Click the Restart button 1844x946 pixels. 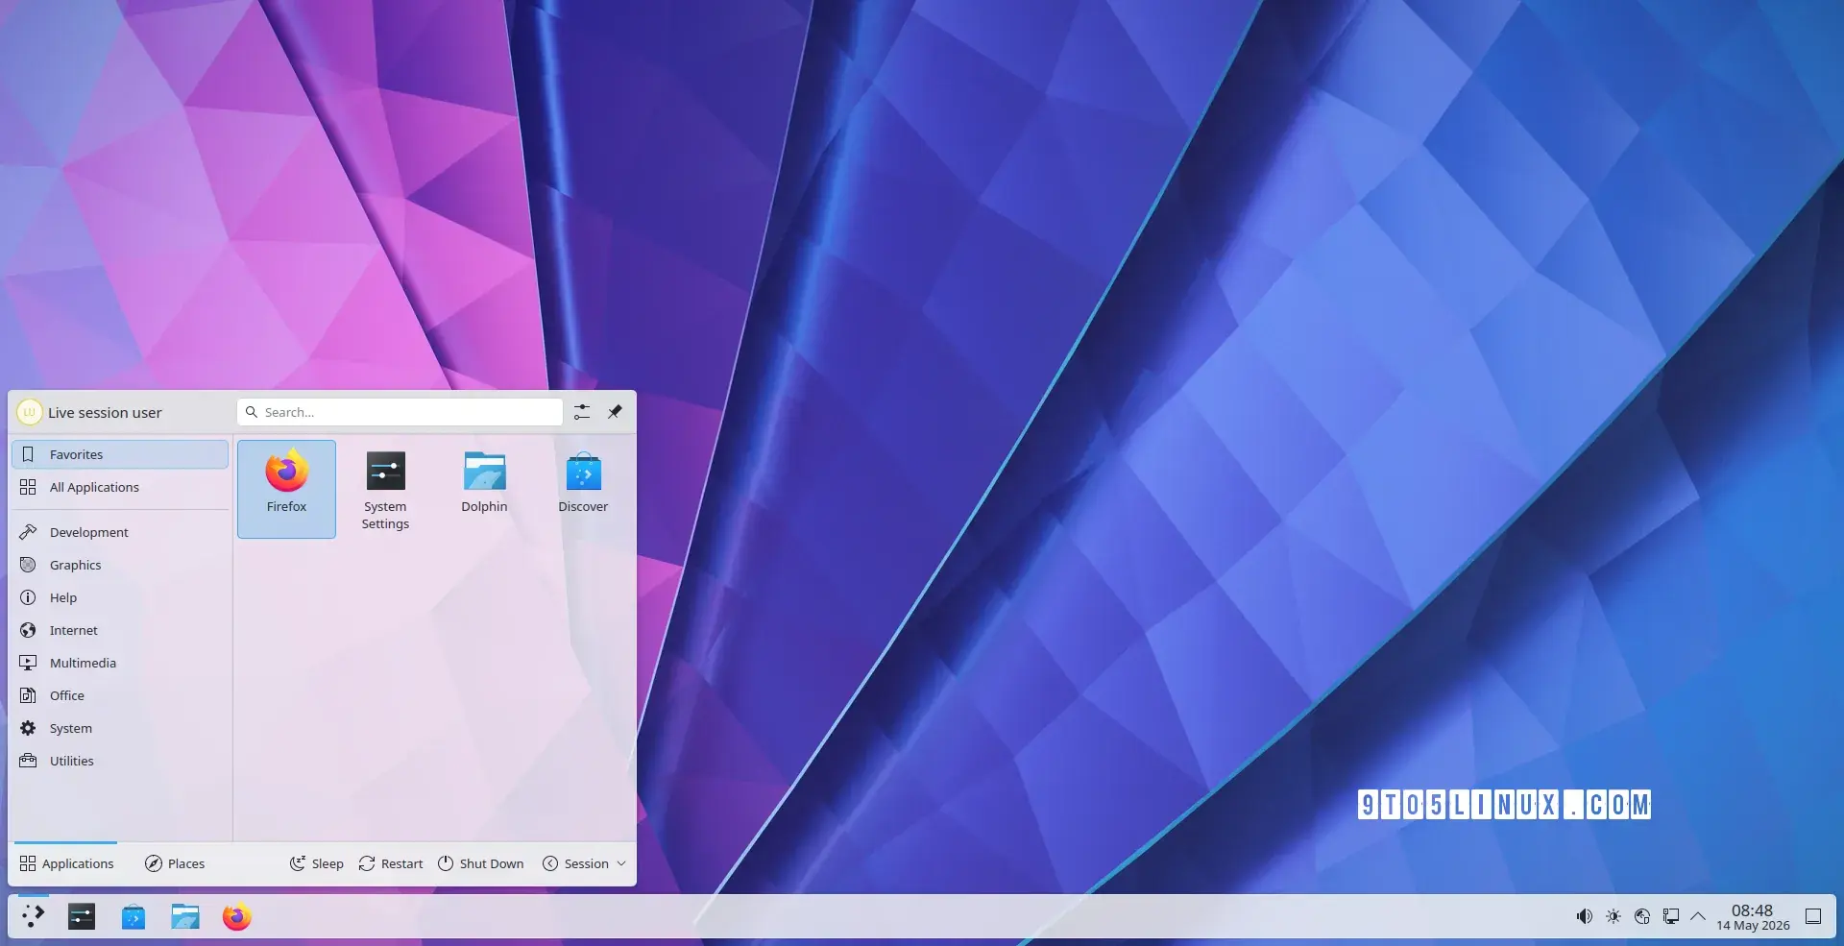[391, 863]
